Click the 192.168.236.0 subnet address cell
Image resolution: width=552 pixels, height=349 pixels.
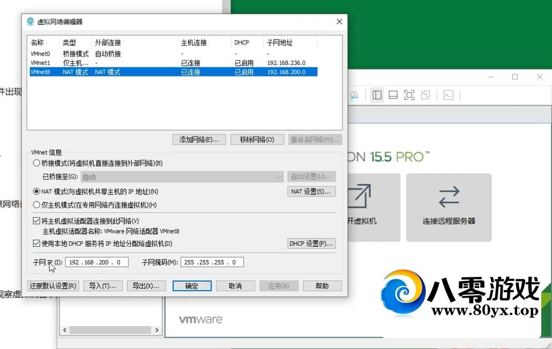[286, 63]
